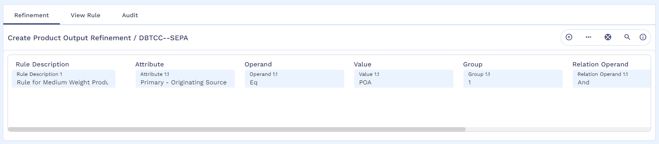This screenshot has width=659, height=144.
Task: Click the empty scrollbar track at right end
Action: [x=558, y=129]
